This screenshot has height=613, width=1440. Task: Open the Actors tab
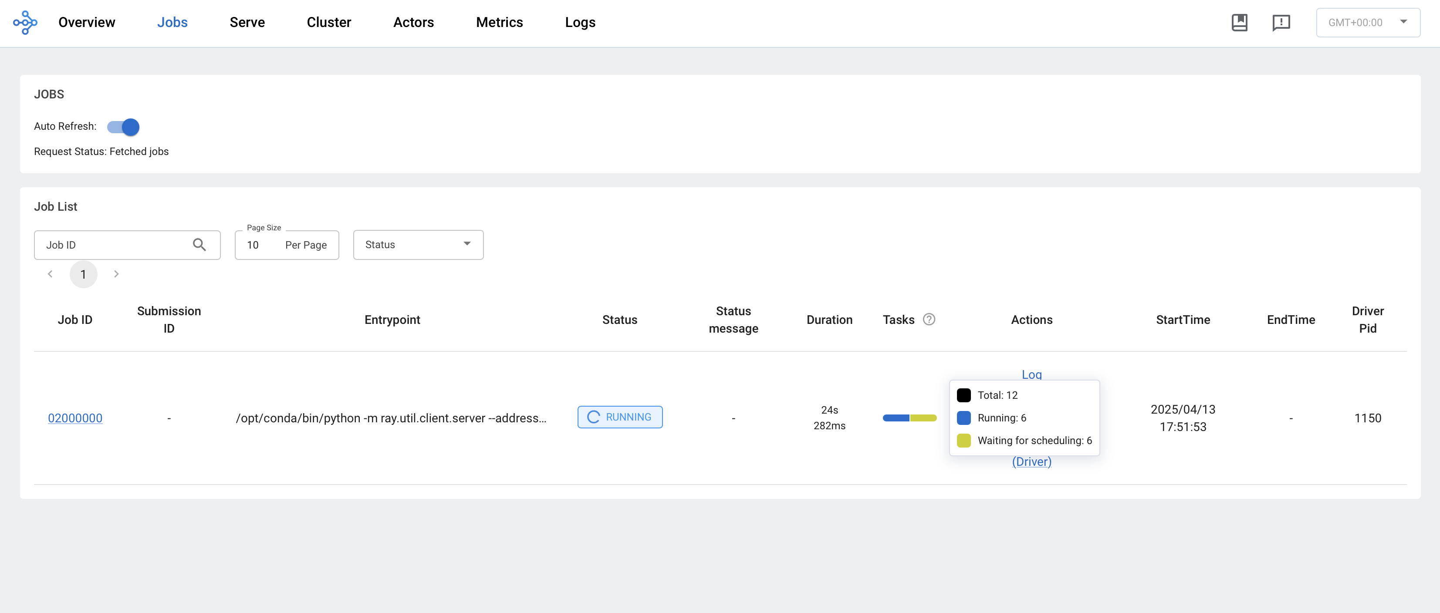click(413, 22)
